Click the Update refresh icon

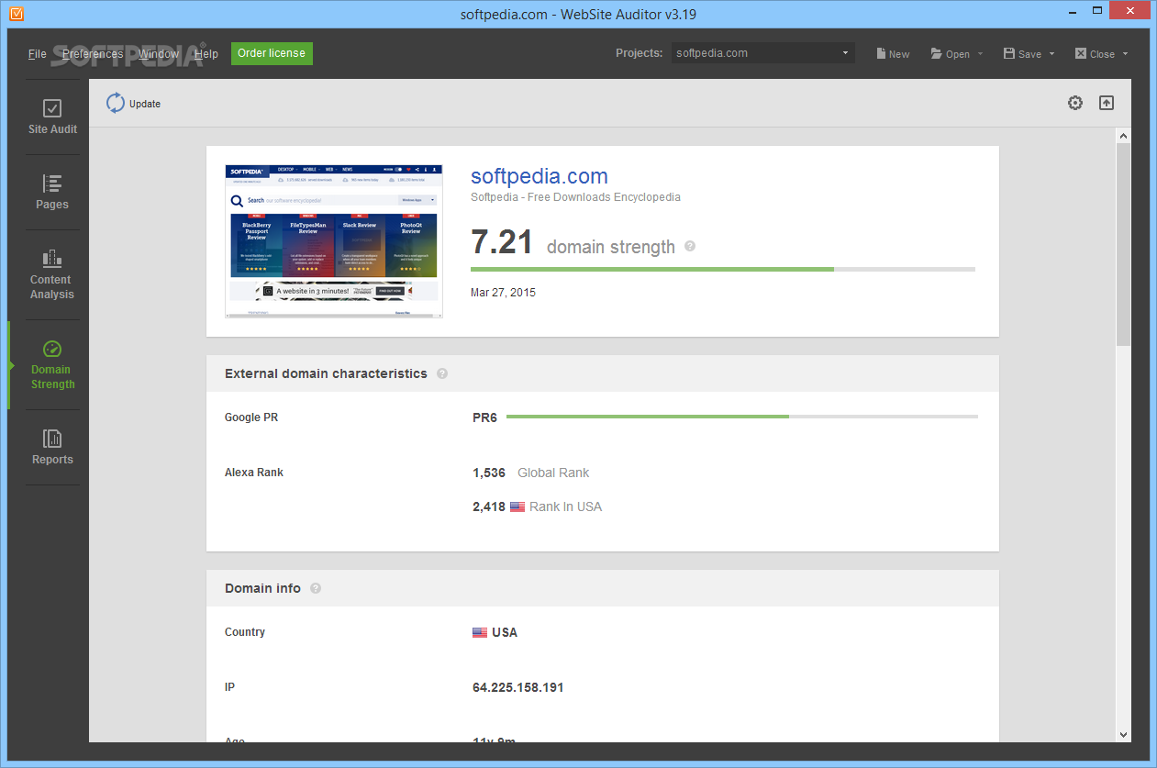tap(115, 103)
